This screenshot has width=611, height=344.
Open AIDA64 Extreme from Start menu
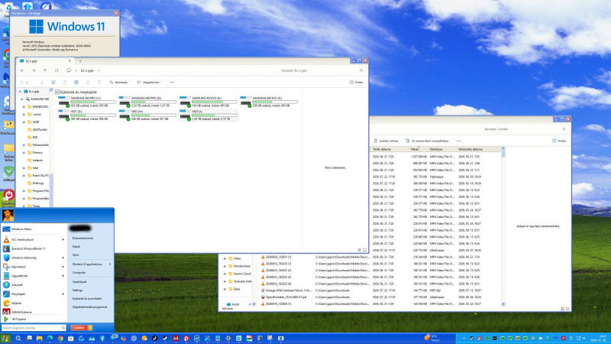(x=34, y=312)
